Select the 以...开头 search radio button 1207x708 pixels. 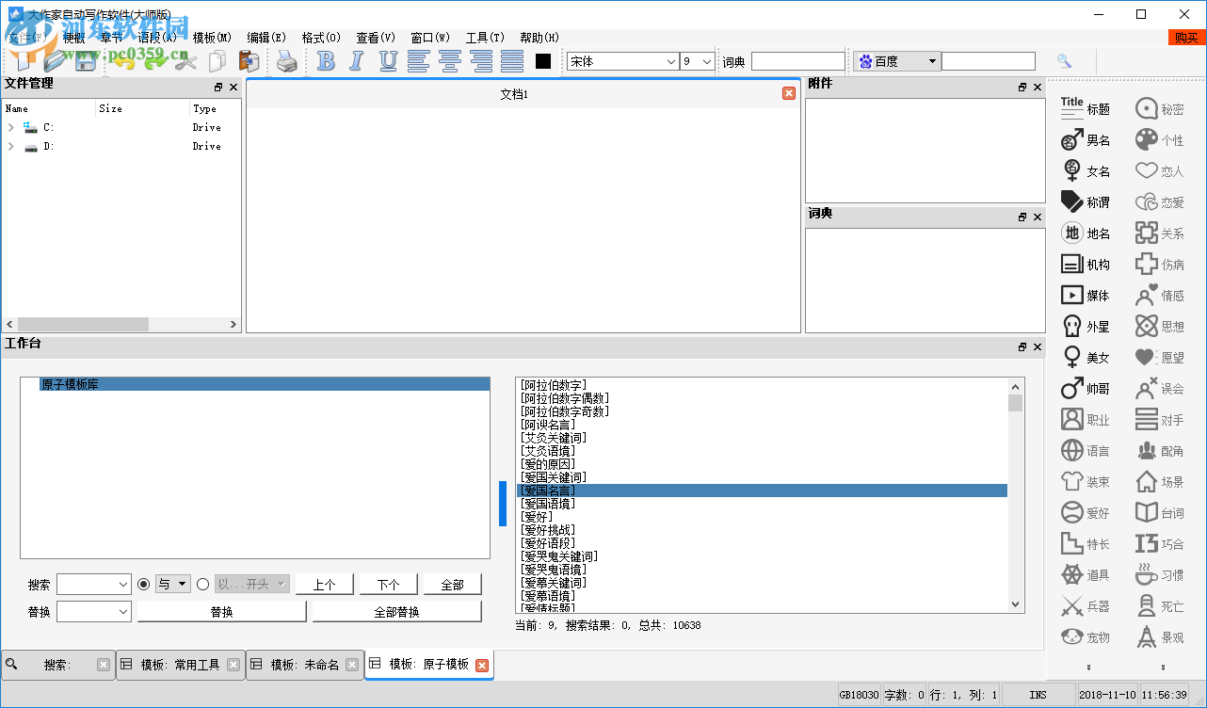coord(202,584)
